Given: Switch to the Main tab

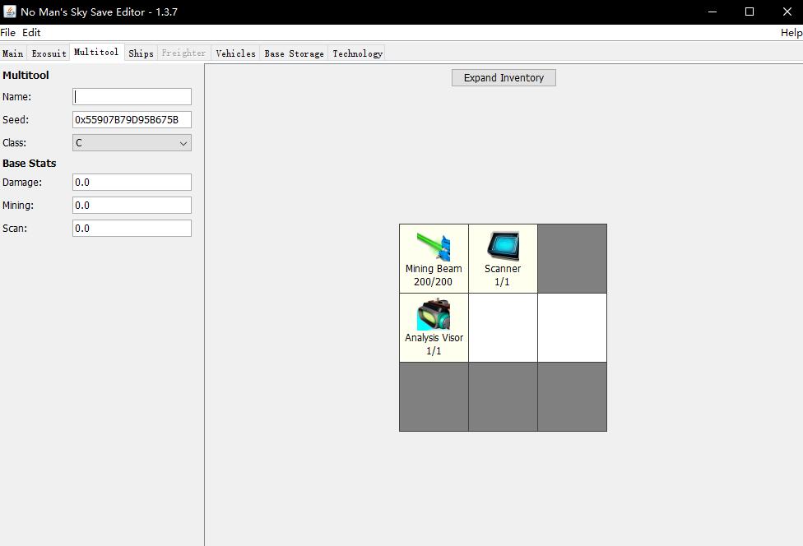Looking at the screenshot, I should [13, 53].
